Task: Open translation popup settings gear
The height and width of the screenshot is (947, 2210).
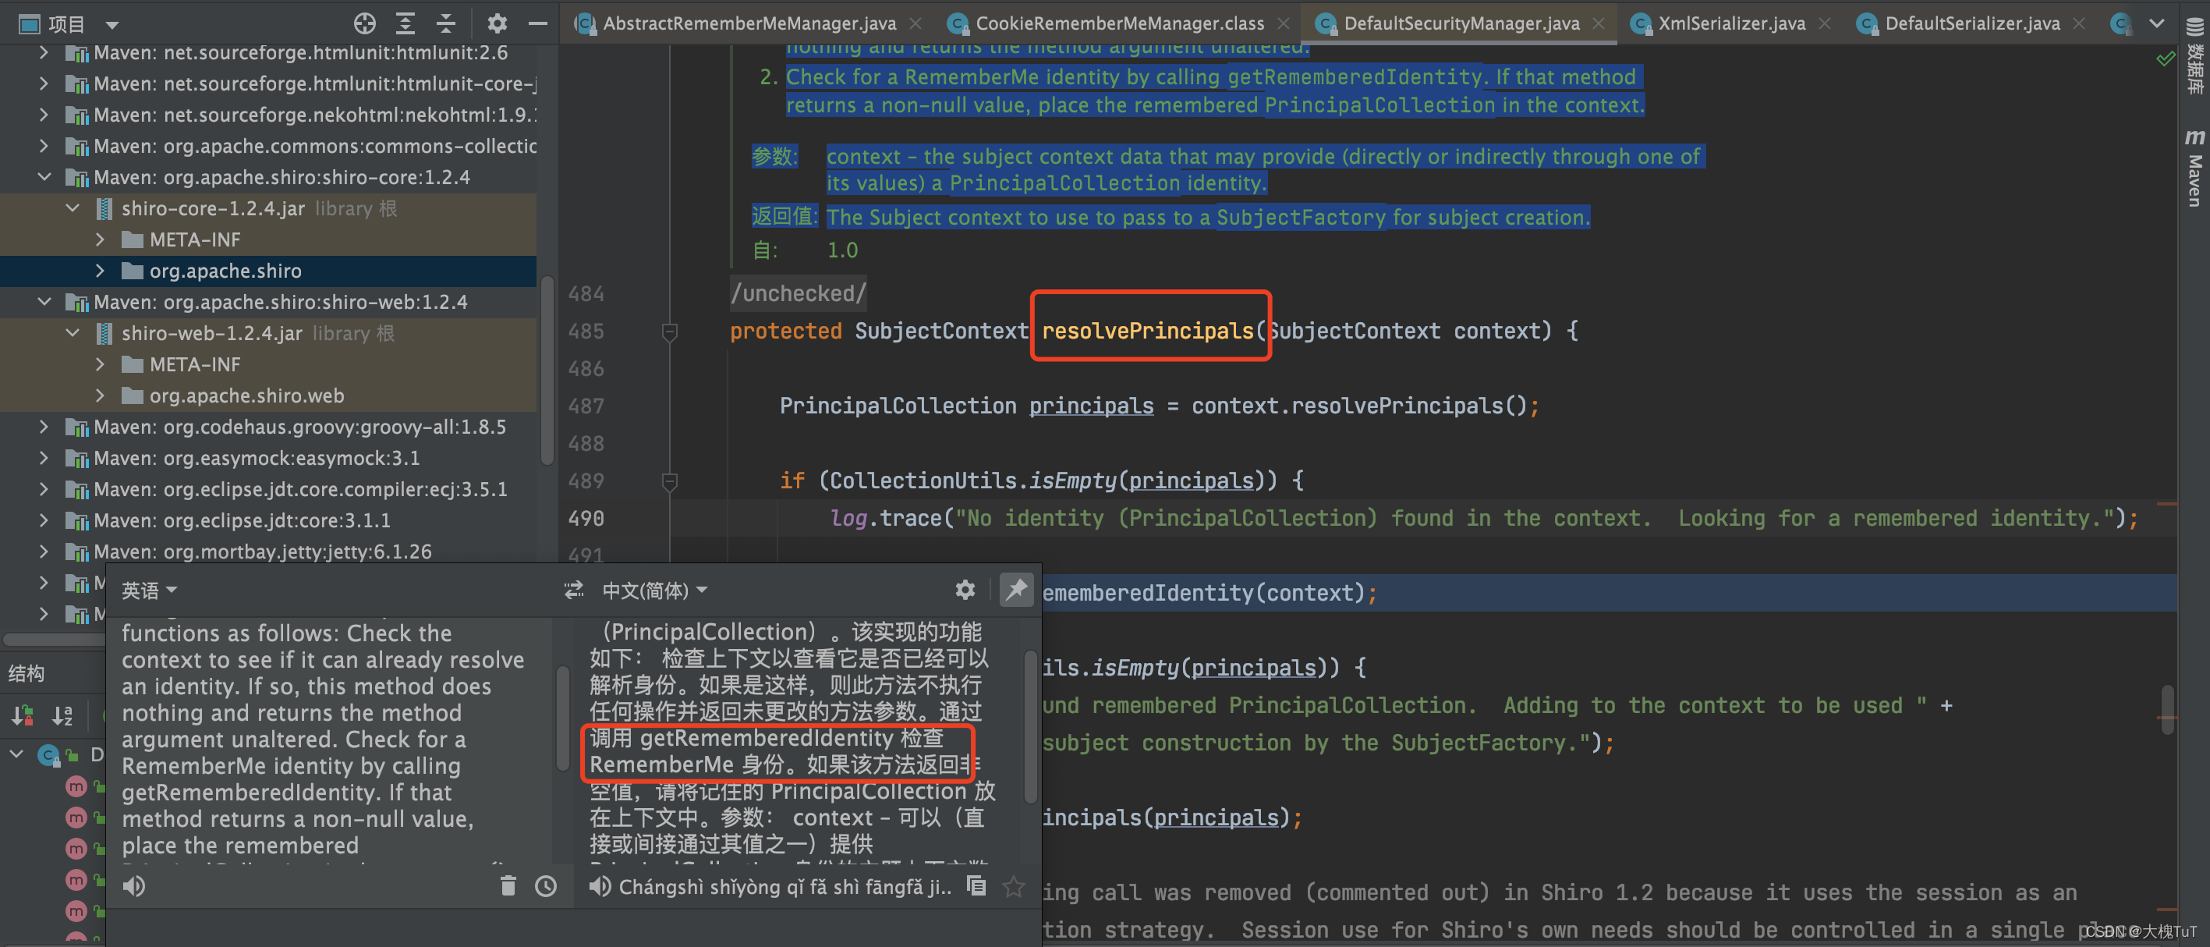Action: (x=965, y=590)
